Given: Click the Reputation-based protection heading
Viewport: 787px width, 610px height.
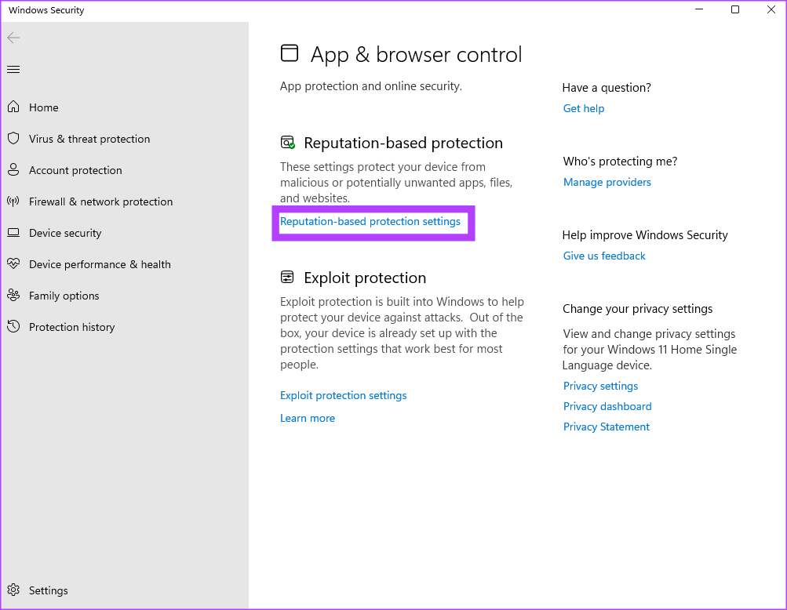Looking at the screenshot, I should click(x=403, y=143).
